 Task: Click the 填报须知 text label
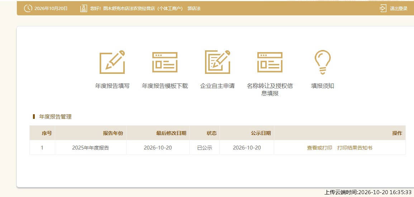coord(322,86)
